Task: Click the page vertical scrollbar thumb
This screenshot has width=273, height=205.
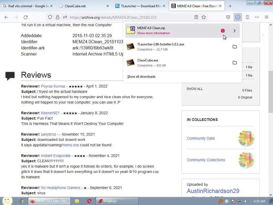Action: point(271,92)
